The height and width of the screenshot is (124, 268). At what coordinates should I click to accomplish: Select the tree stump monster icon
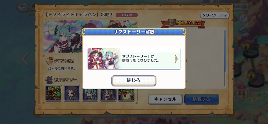[x=54, y=93]
